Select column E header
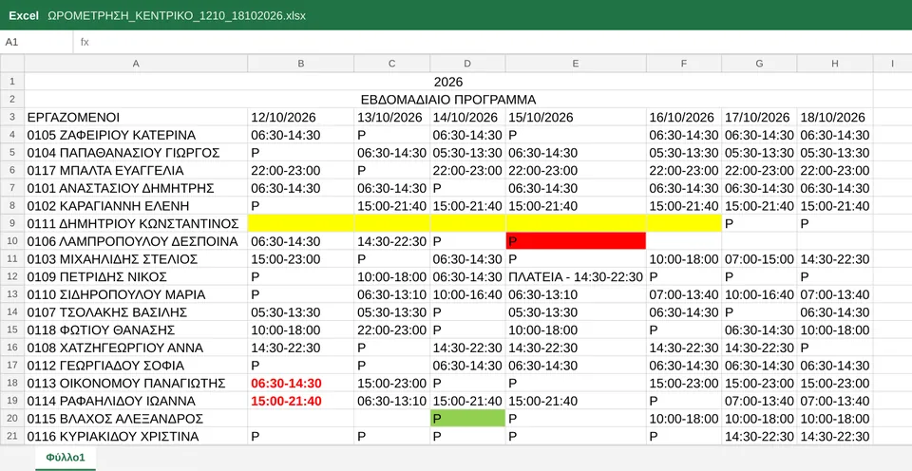Viewport: 912px width, 471px height. [576, 64]
